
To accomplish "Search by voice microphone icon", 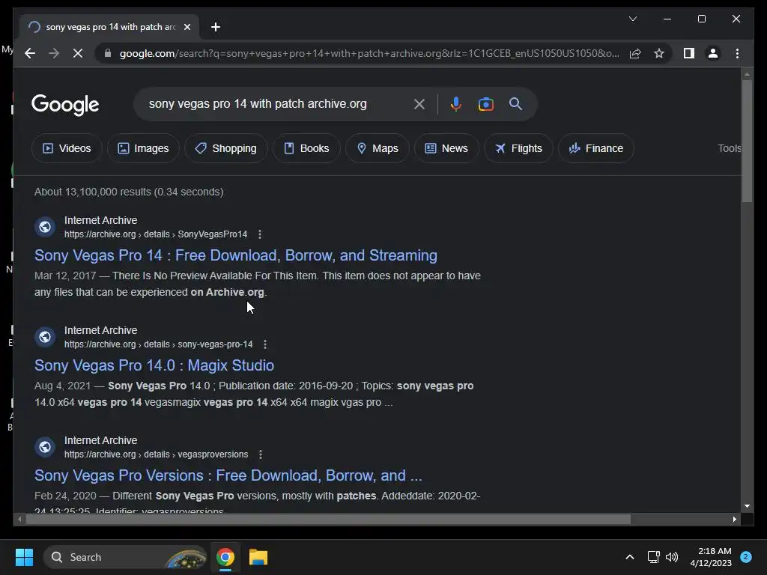I will tap(456, 103).
